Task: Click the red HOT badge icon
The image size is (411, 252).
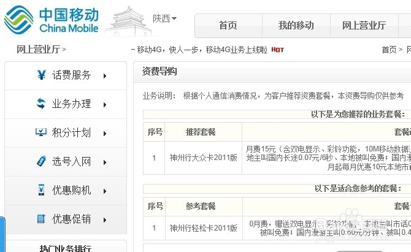Action: point(278,50)
